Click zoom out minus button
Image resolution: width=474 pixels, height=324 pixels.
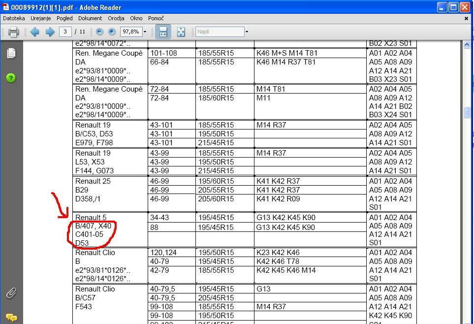(99, 32)
